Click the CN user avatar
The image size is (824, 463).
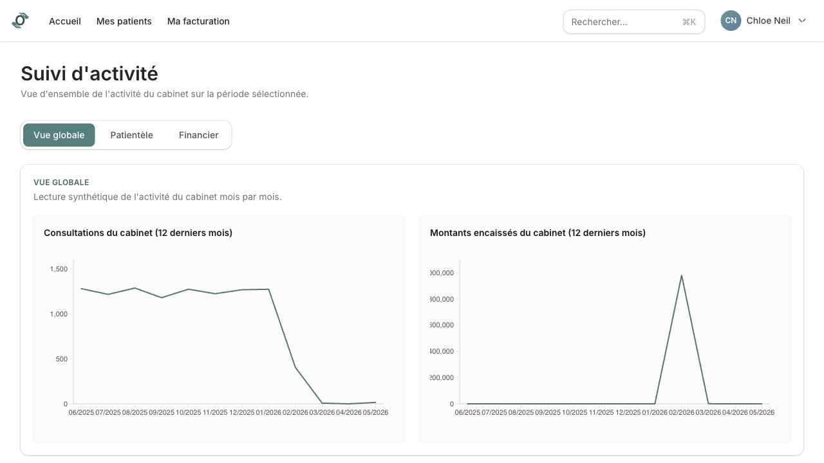(x=731, y=21)
